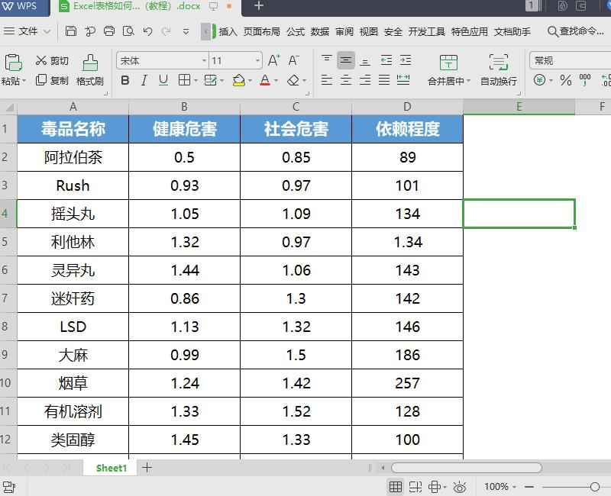
Task: Toggle italic formatting
Action: (144, 80)
